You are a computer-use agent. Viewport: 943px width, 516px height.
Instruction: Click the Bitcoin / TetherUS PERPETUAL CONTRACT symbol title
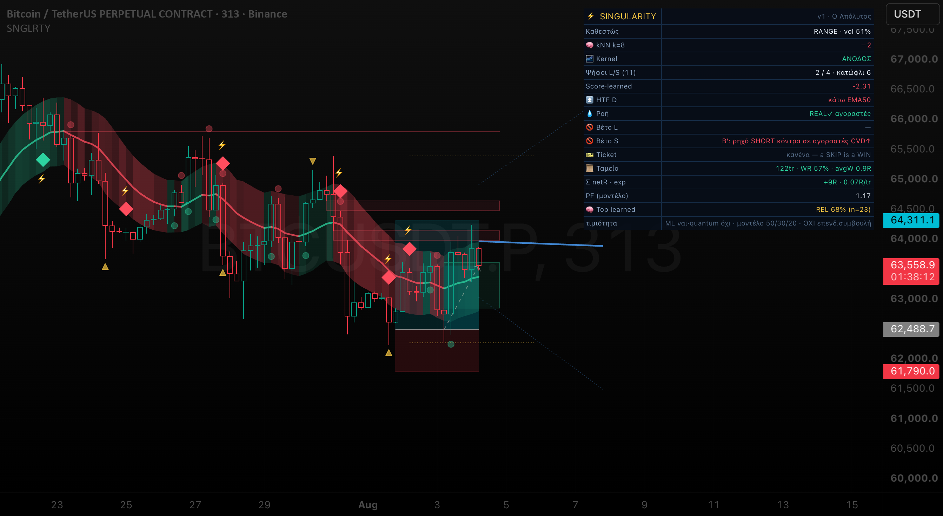click(147, 14)
